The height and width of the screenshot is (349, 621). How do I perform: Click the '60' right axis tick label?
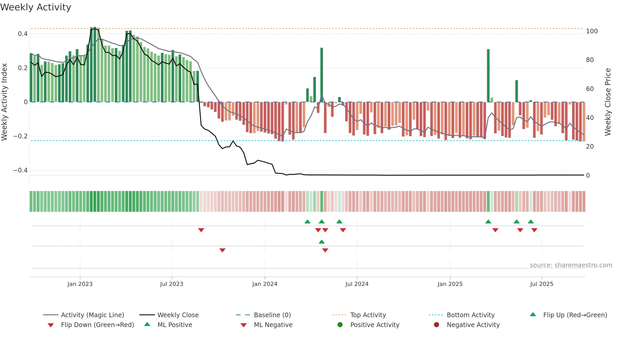[590, 89]
